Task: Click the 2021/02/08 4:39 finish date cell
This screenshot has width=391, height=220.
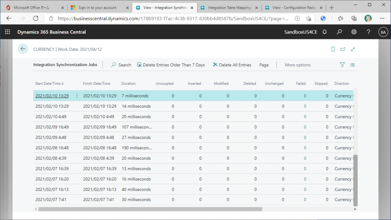Action: coord(99,159)
